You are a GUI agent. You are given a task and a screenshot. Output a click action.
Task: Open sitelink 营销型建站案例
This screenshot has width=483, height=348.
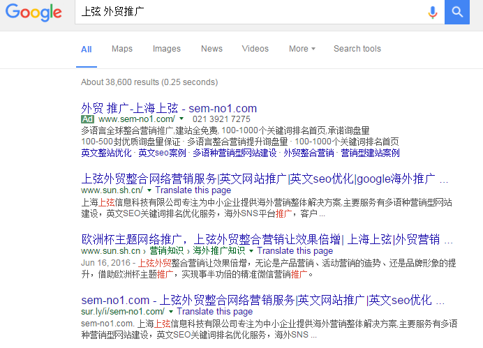pyautogui.click(x=370, y=153)
